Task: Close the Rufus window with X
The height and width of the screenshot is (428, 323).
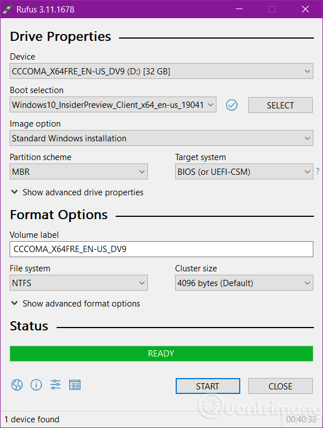Action: pos(305,9)
